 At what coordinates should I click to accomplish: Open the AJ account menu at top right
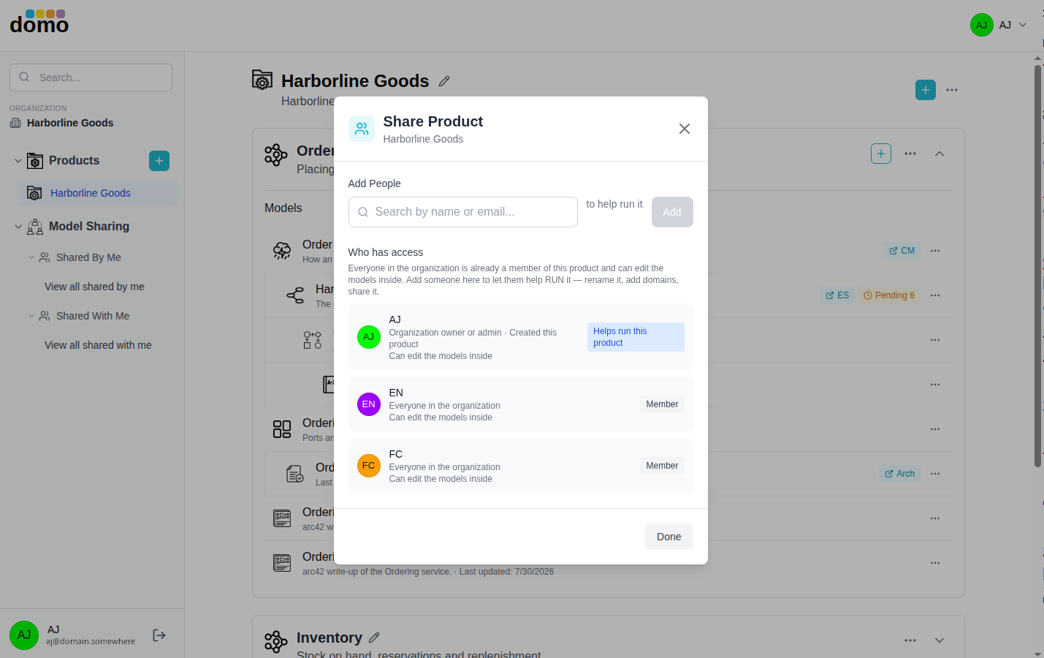tap(999, 25)
